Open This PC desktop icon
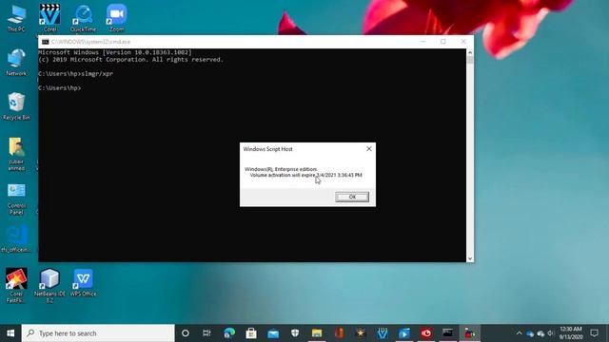609x342 pixels. point(16,18)
